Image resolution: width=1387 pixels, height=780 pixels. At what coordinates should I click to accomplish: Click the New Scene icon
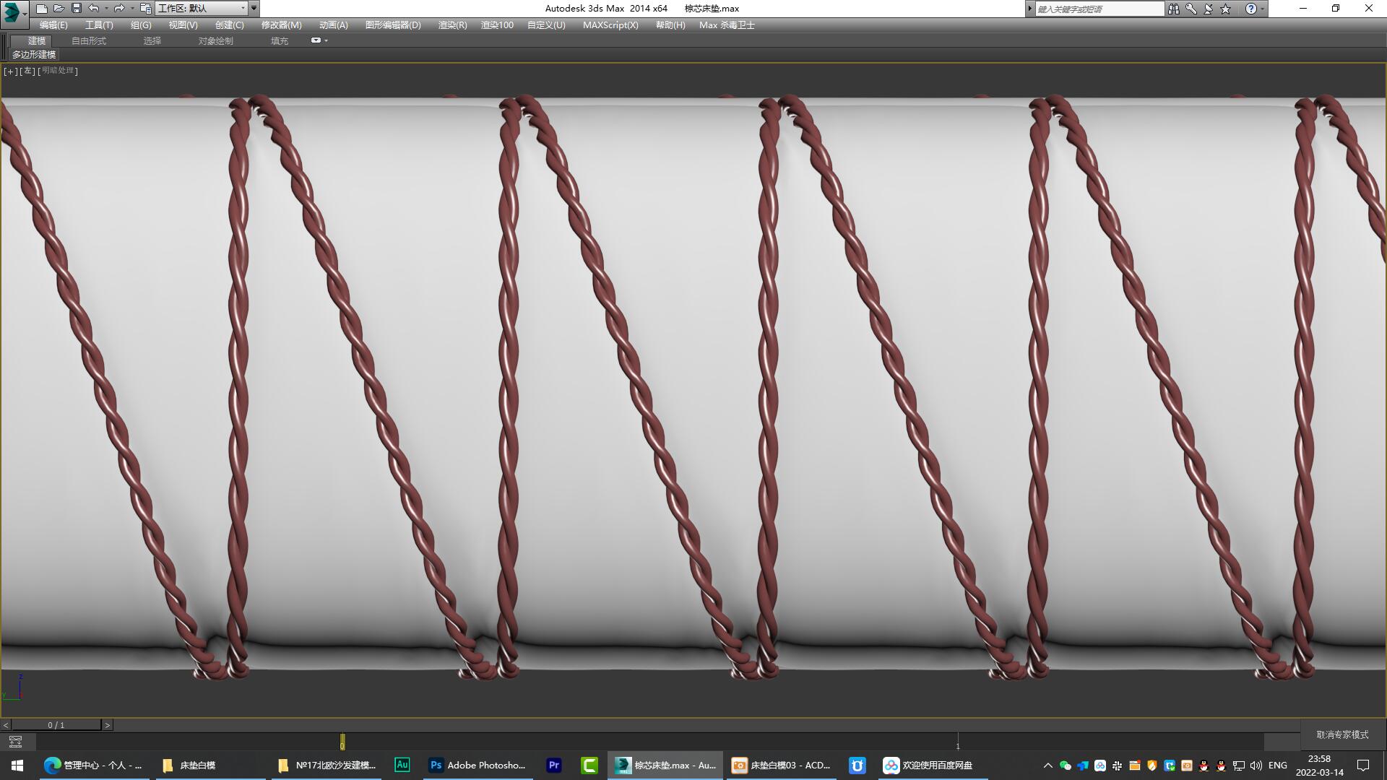(41, 9)
